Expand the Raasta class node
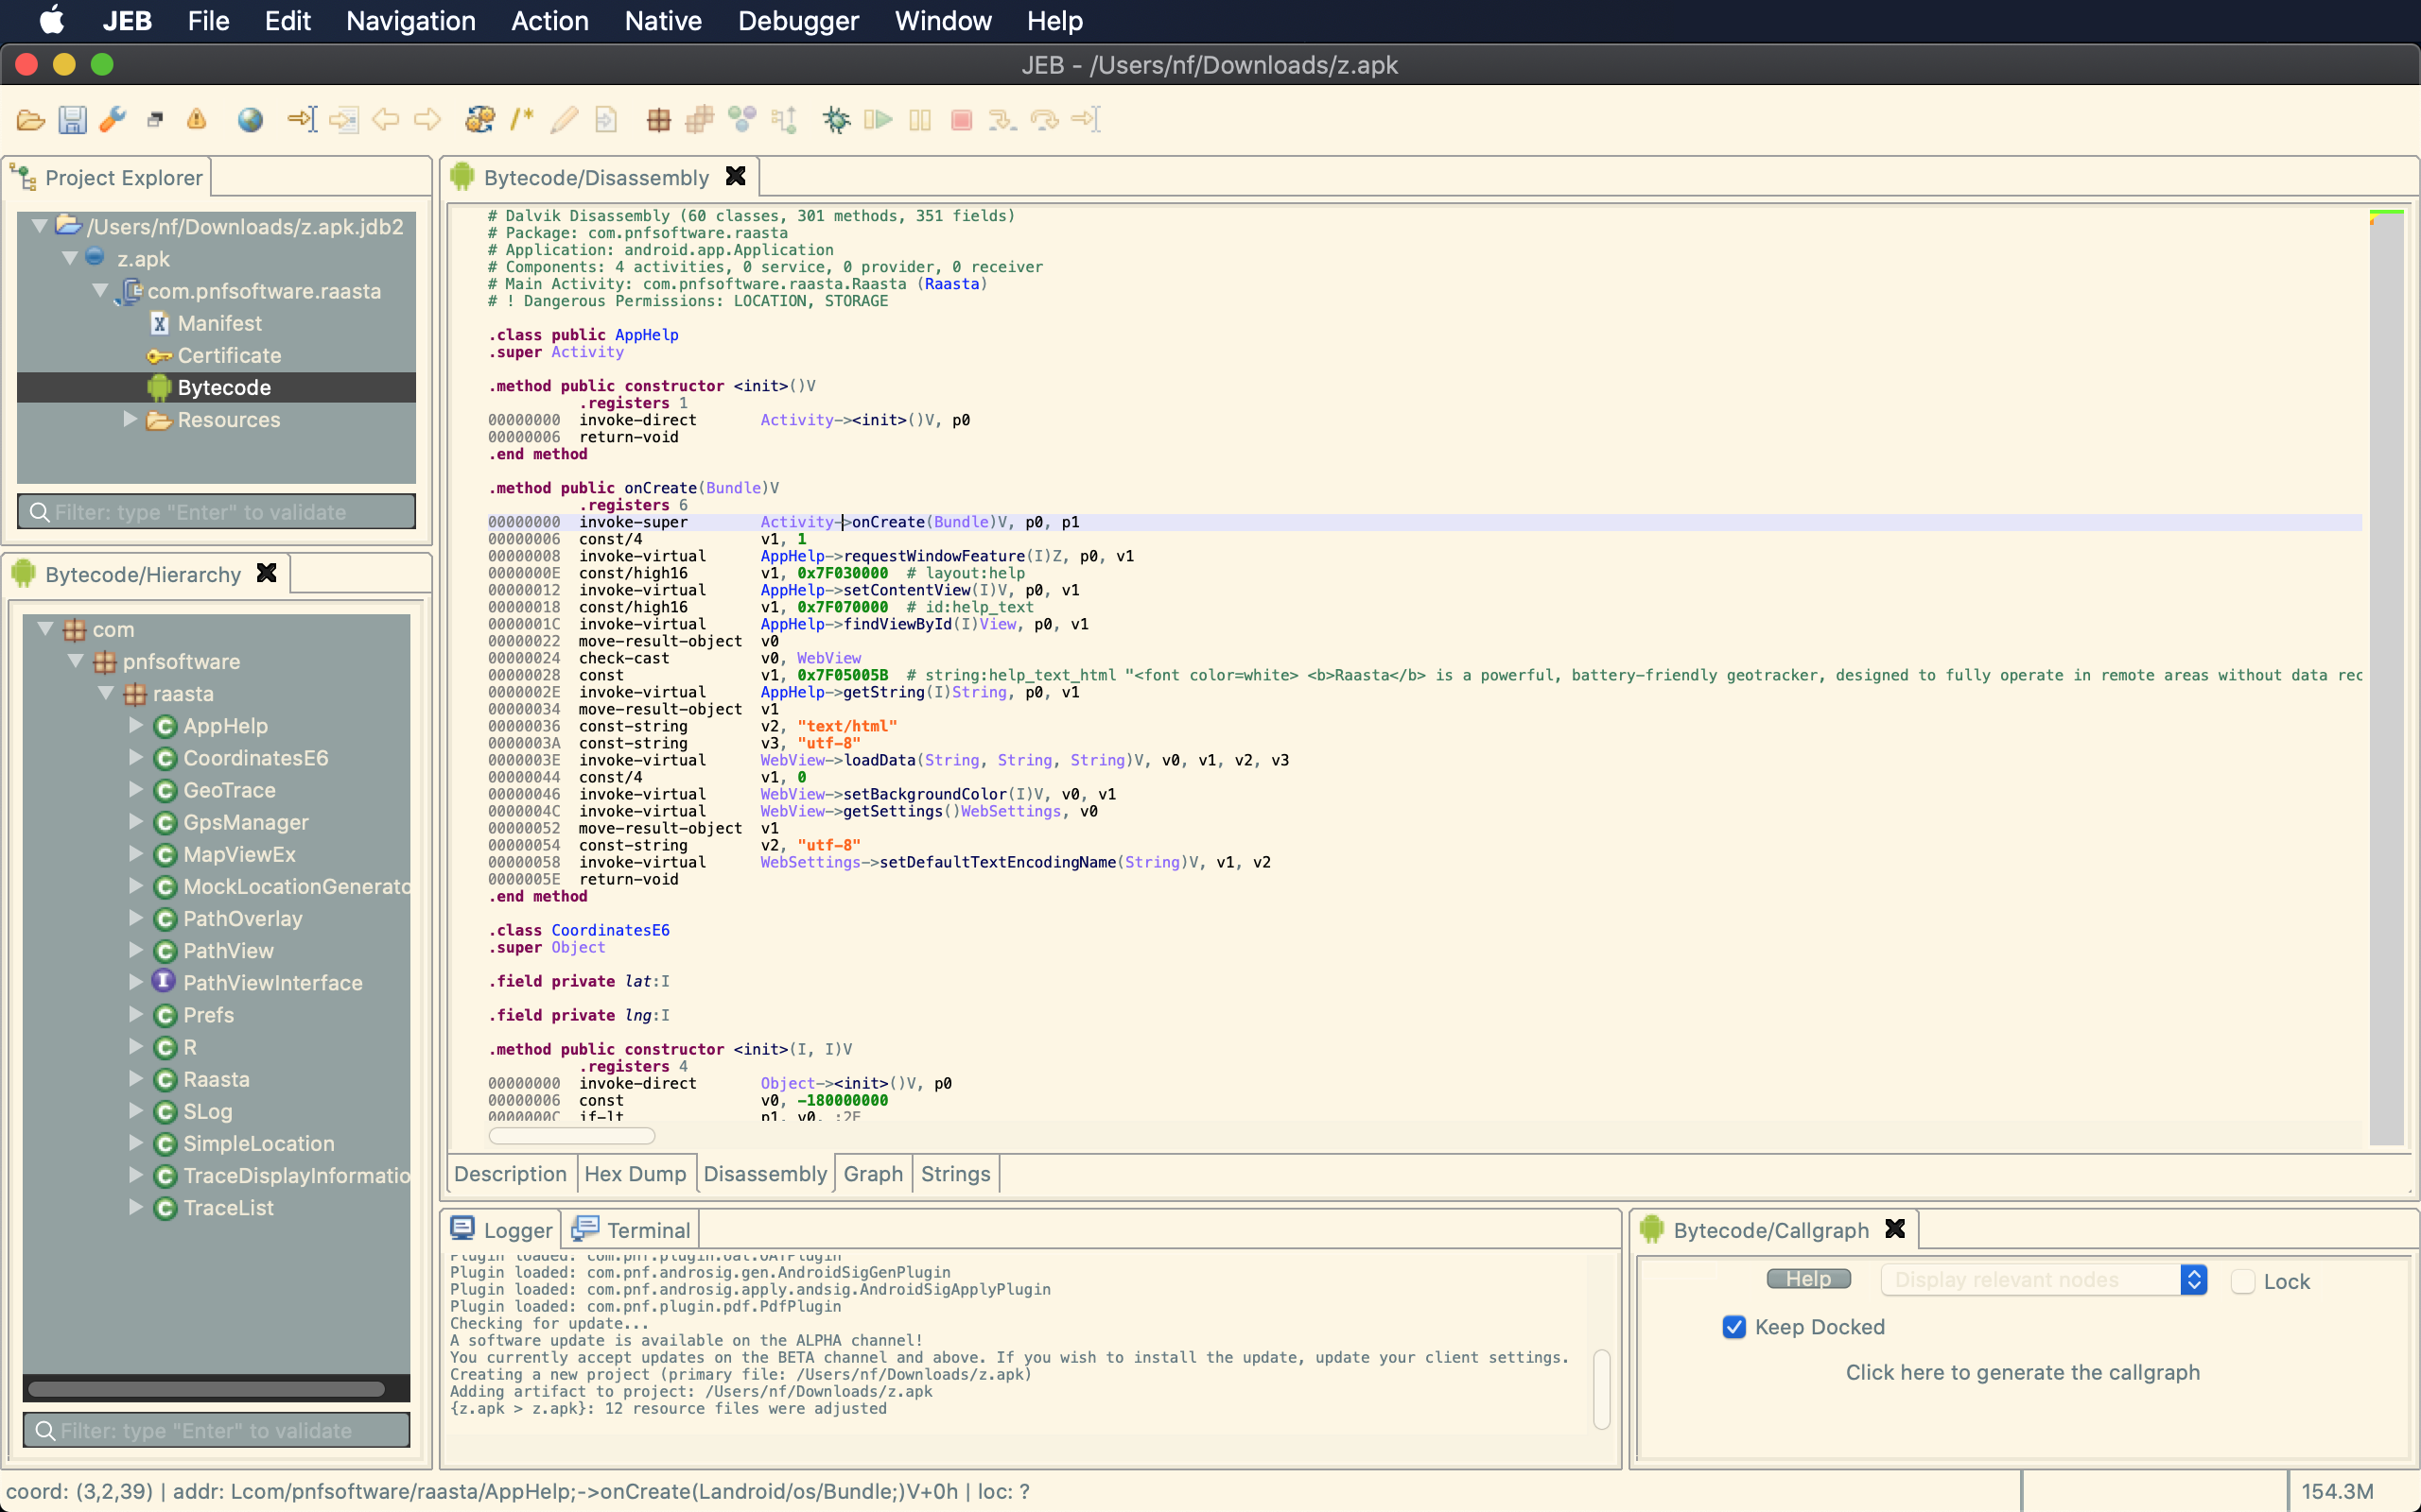The image size is (2421, 1512). click(136, 1078)
